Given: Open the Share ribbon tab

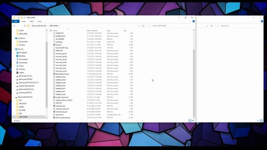Looking at the screenshot, I should 32,21.
